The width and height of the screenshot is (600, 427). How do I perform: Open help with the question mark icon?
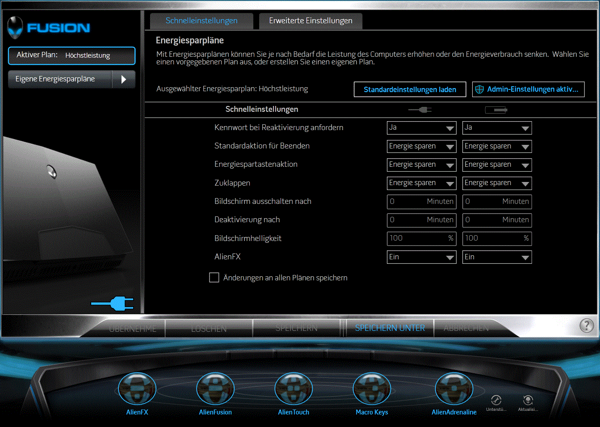[x=587, y=326]
